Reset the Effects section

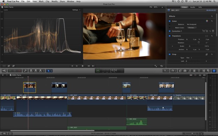pyautogui.click(x=212, y=16)
